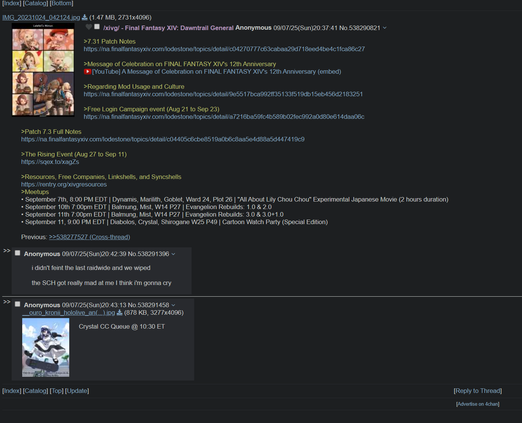The width and height of the screenshot is (522, 423).
Task: Open the IMG_20231024_042124.jpg file name link
Action: (41, 18)
